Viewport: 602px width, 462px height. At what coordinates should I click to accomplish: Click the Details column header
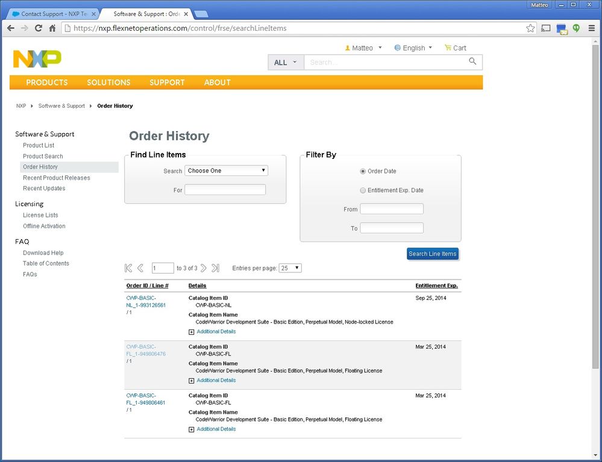197,286
